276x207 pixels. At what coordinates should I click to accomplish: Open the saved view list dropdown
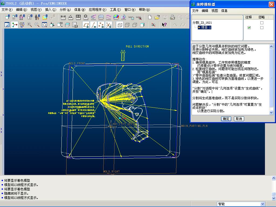tap(60, 25)
